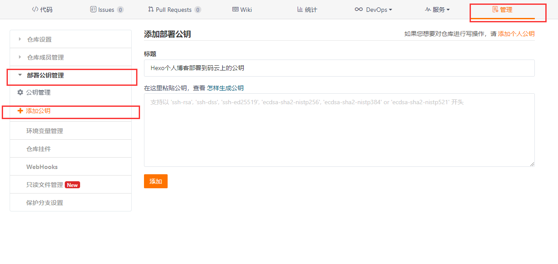558x264 pixels.
Task: Click the red New badge
Action: (72, 185)
